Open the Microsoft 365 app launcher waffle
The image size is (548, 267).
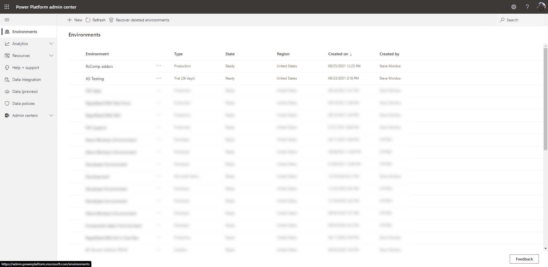coord(7,7)
